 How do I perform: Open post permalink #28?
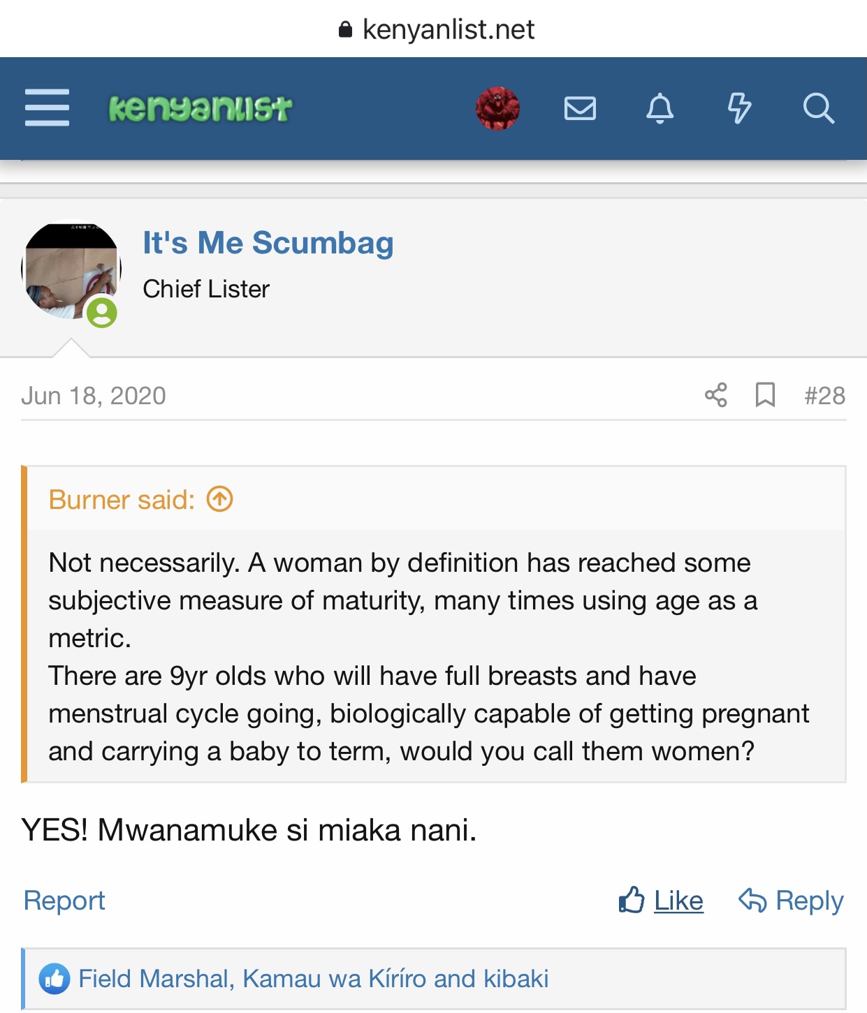click(x=824, y=396)
